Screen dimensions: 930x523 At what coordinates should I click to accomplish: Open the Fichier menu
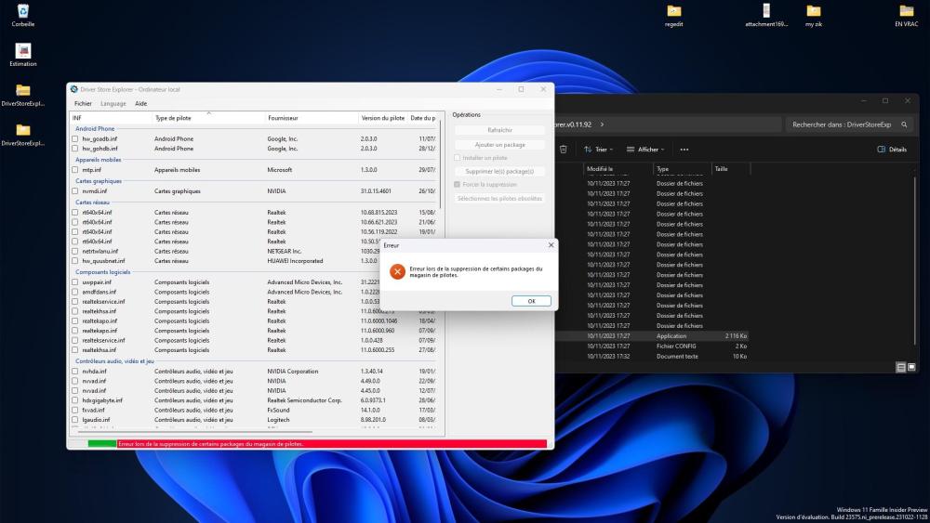(x=83, y=104)
